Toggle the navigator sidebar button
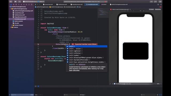The height and width of the screenshot is (96, 171). point(11,2)
